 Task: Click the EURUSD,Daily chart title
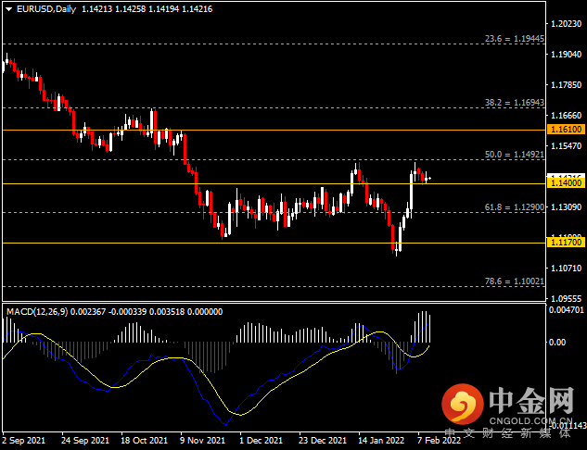click(x=46, y=9)
